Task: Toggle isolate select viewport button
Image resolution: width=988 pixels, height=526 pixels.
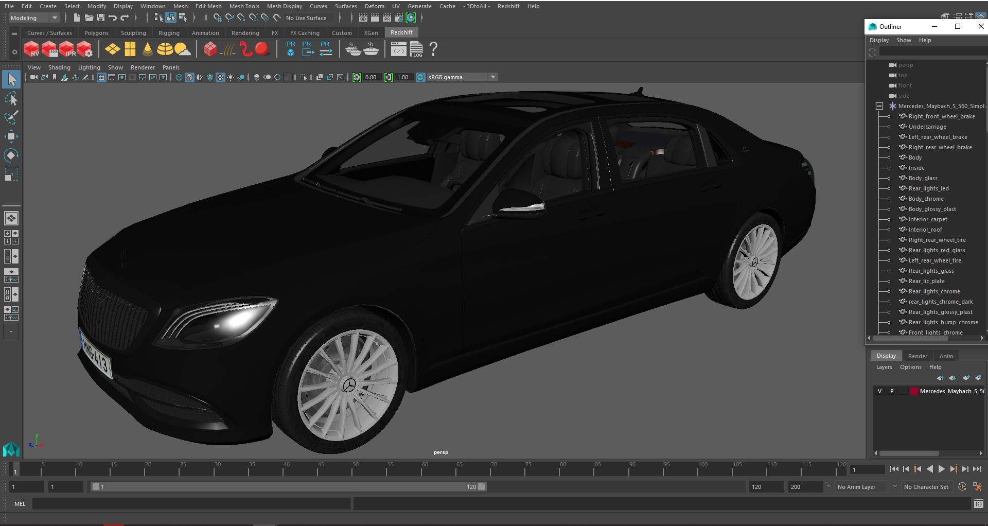Action: pyautogui.click(x=304, y=77)
